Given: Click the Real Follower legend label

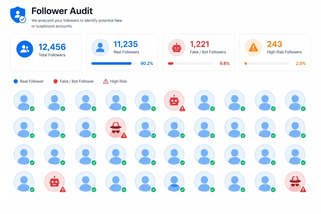Looking at the screenshot, I should pos(32,81).
